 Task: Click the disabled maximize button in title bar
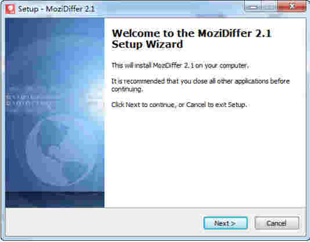click(269, 6)
